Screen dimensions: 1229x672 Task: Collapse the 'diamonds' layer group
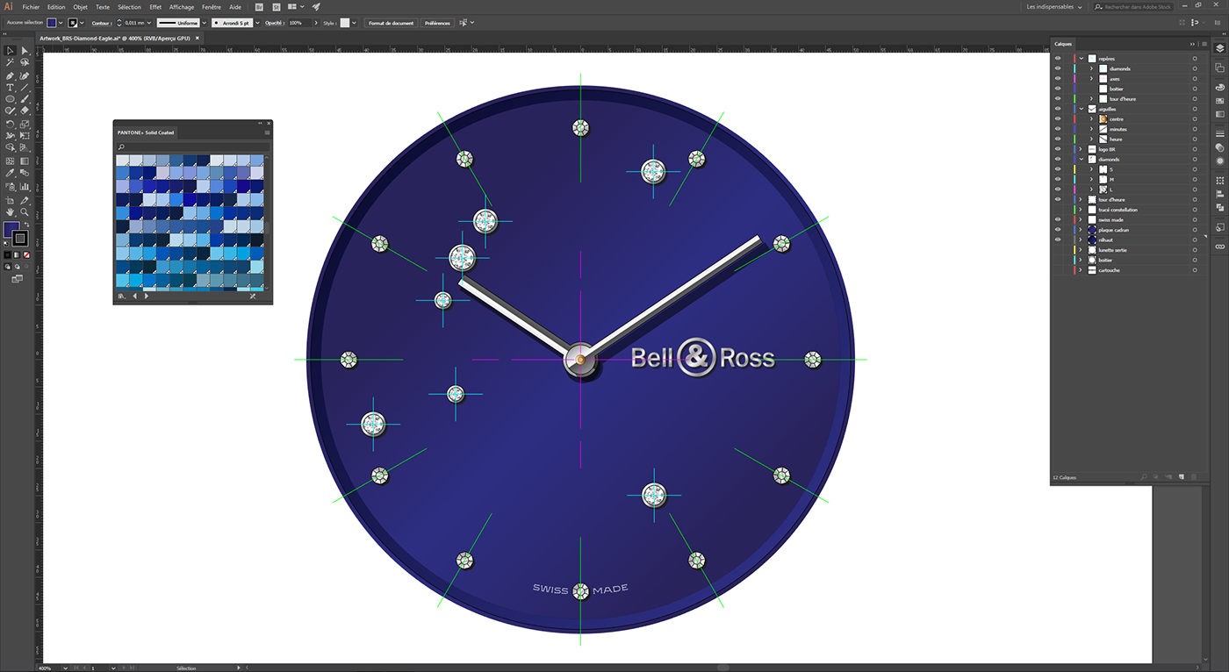coord(1082,159)
